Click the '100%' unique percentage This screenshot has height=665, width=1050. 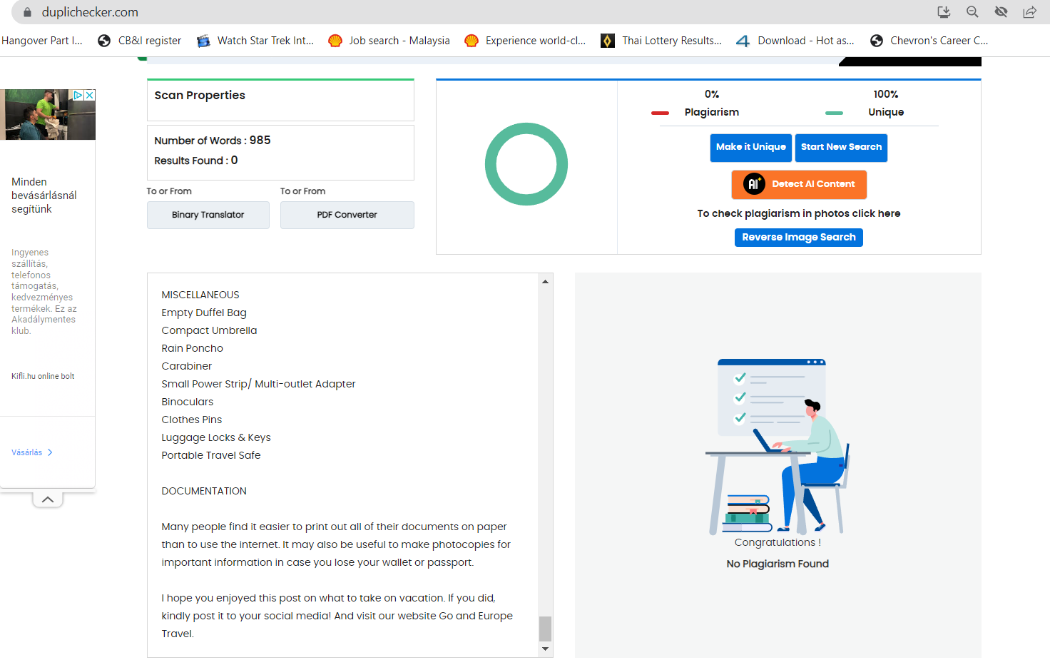point(886,94)
